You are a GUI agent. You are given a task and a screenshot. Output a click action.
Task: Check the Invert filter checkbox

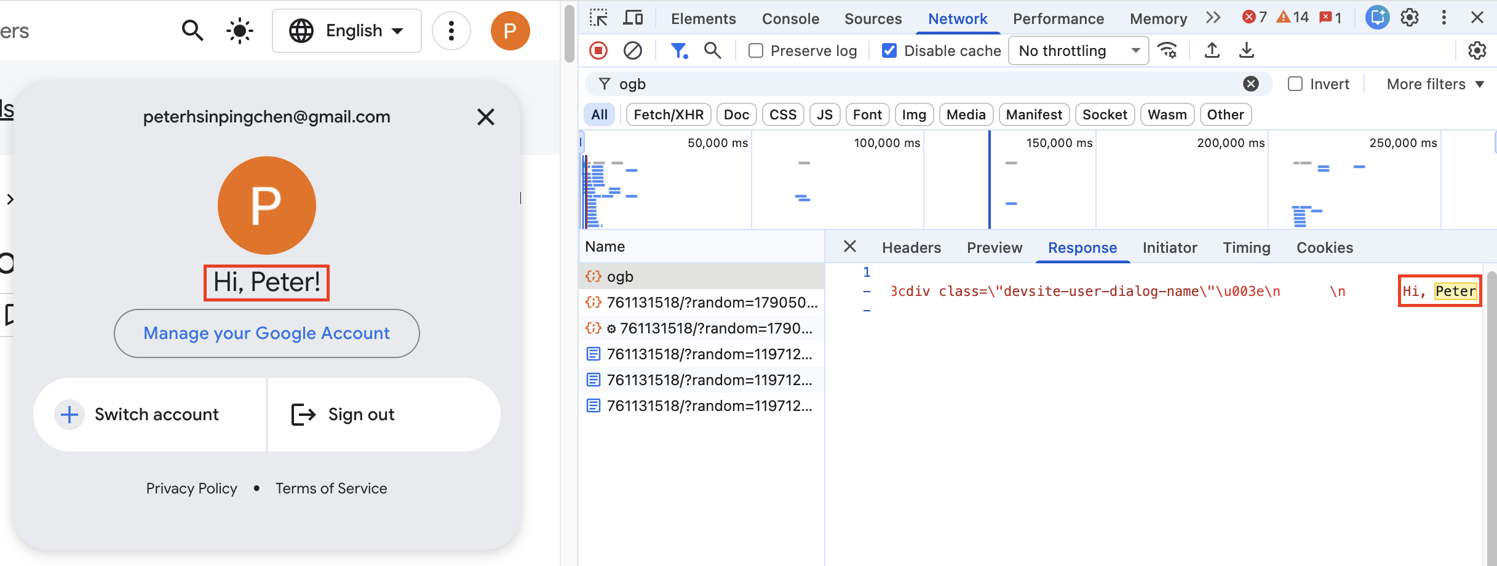coord(1295,84)
